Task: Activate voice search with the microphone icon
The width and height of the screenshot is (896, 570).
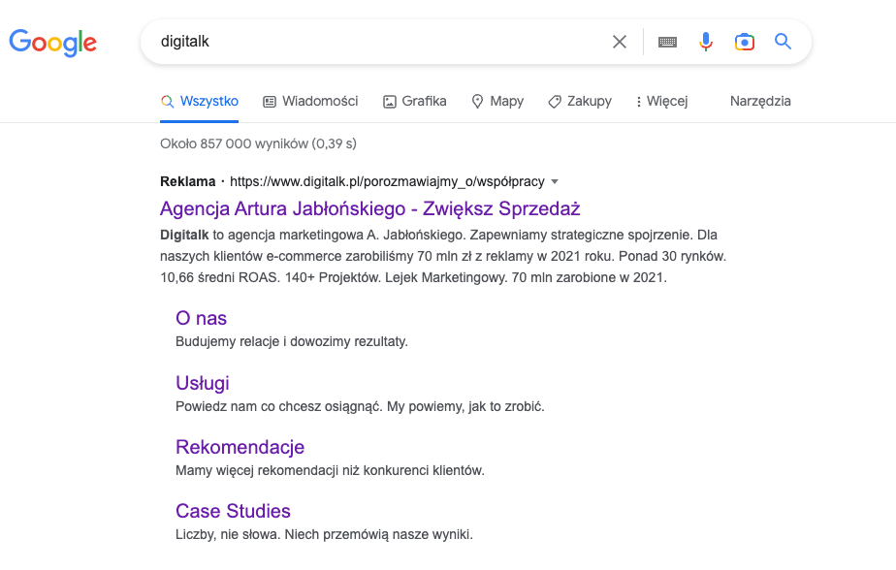Action: tap(705, 42)
